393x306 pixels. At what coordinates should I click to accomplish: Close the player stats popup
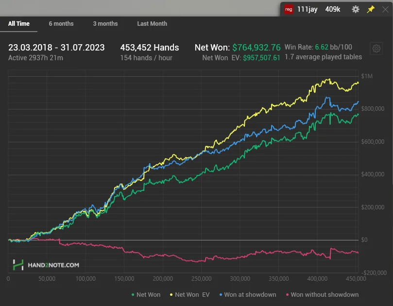coord(385,9)
